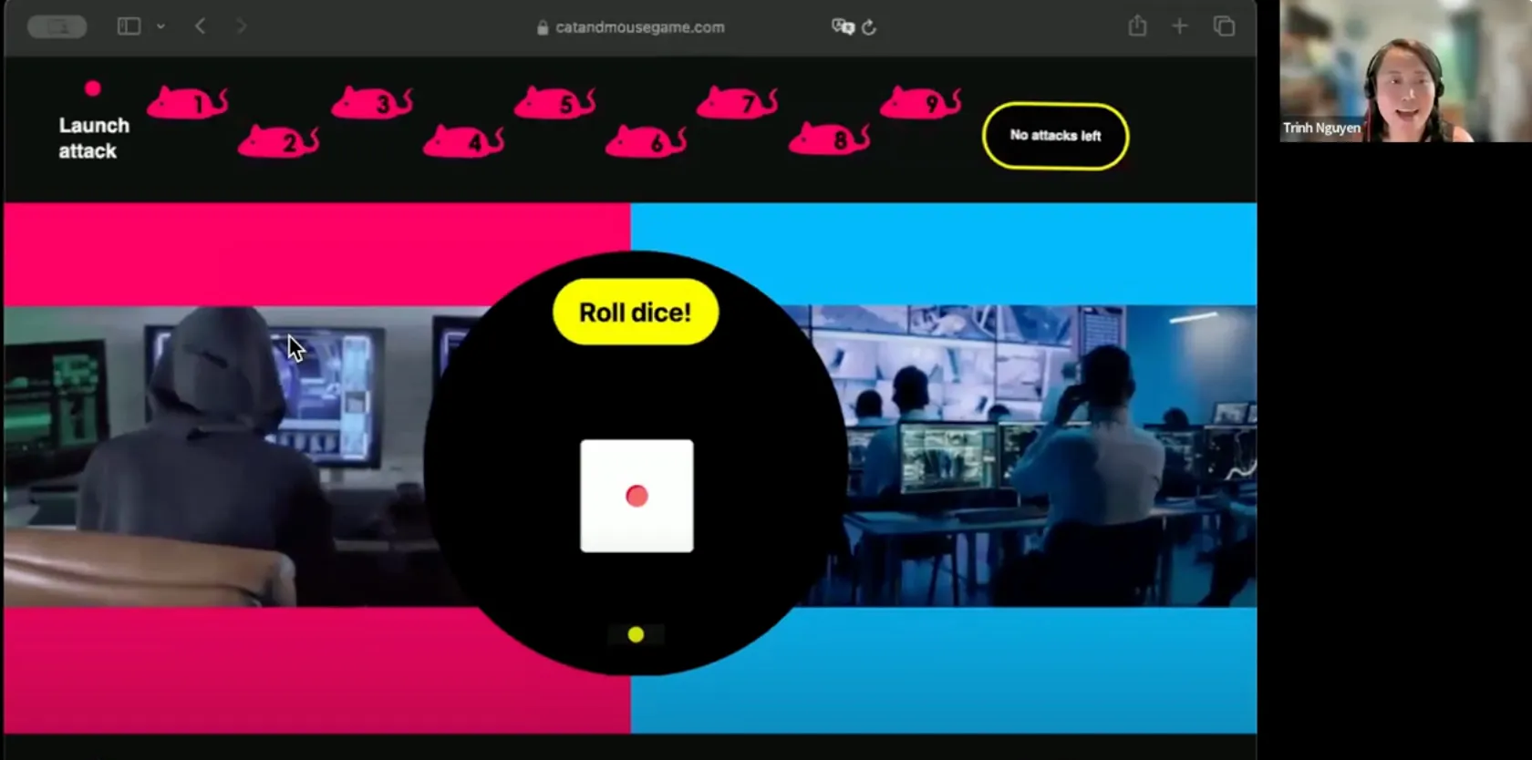Click Trinh Nguyen's video tile
The height and width of the screenshot is (760, 1532).
point(1405,71)
